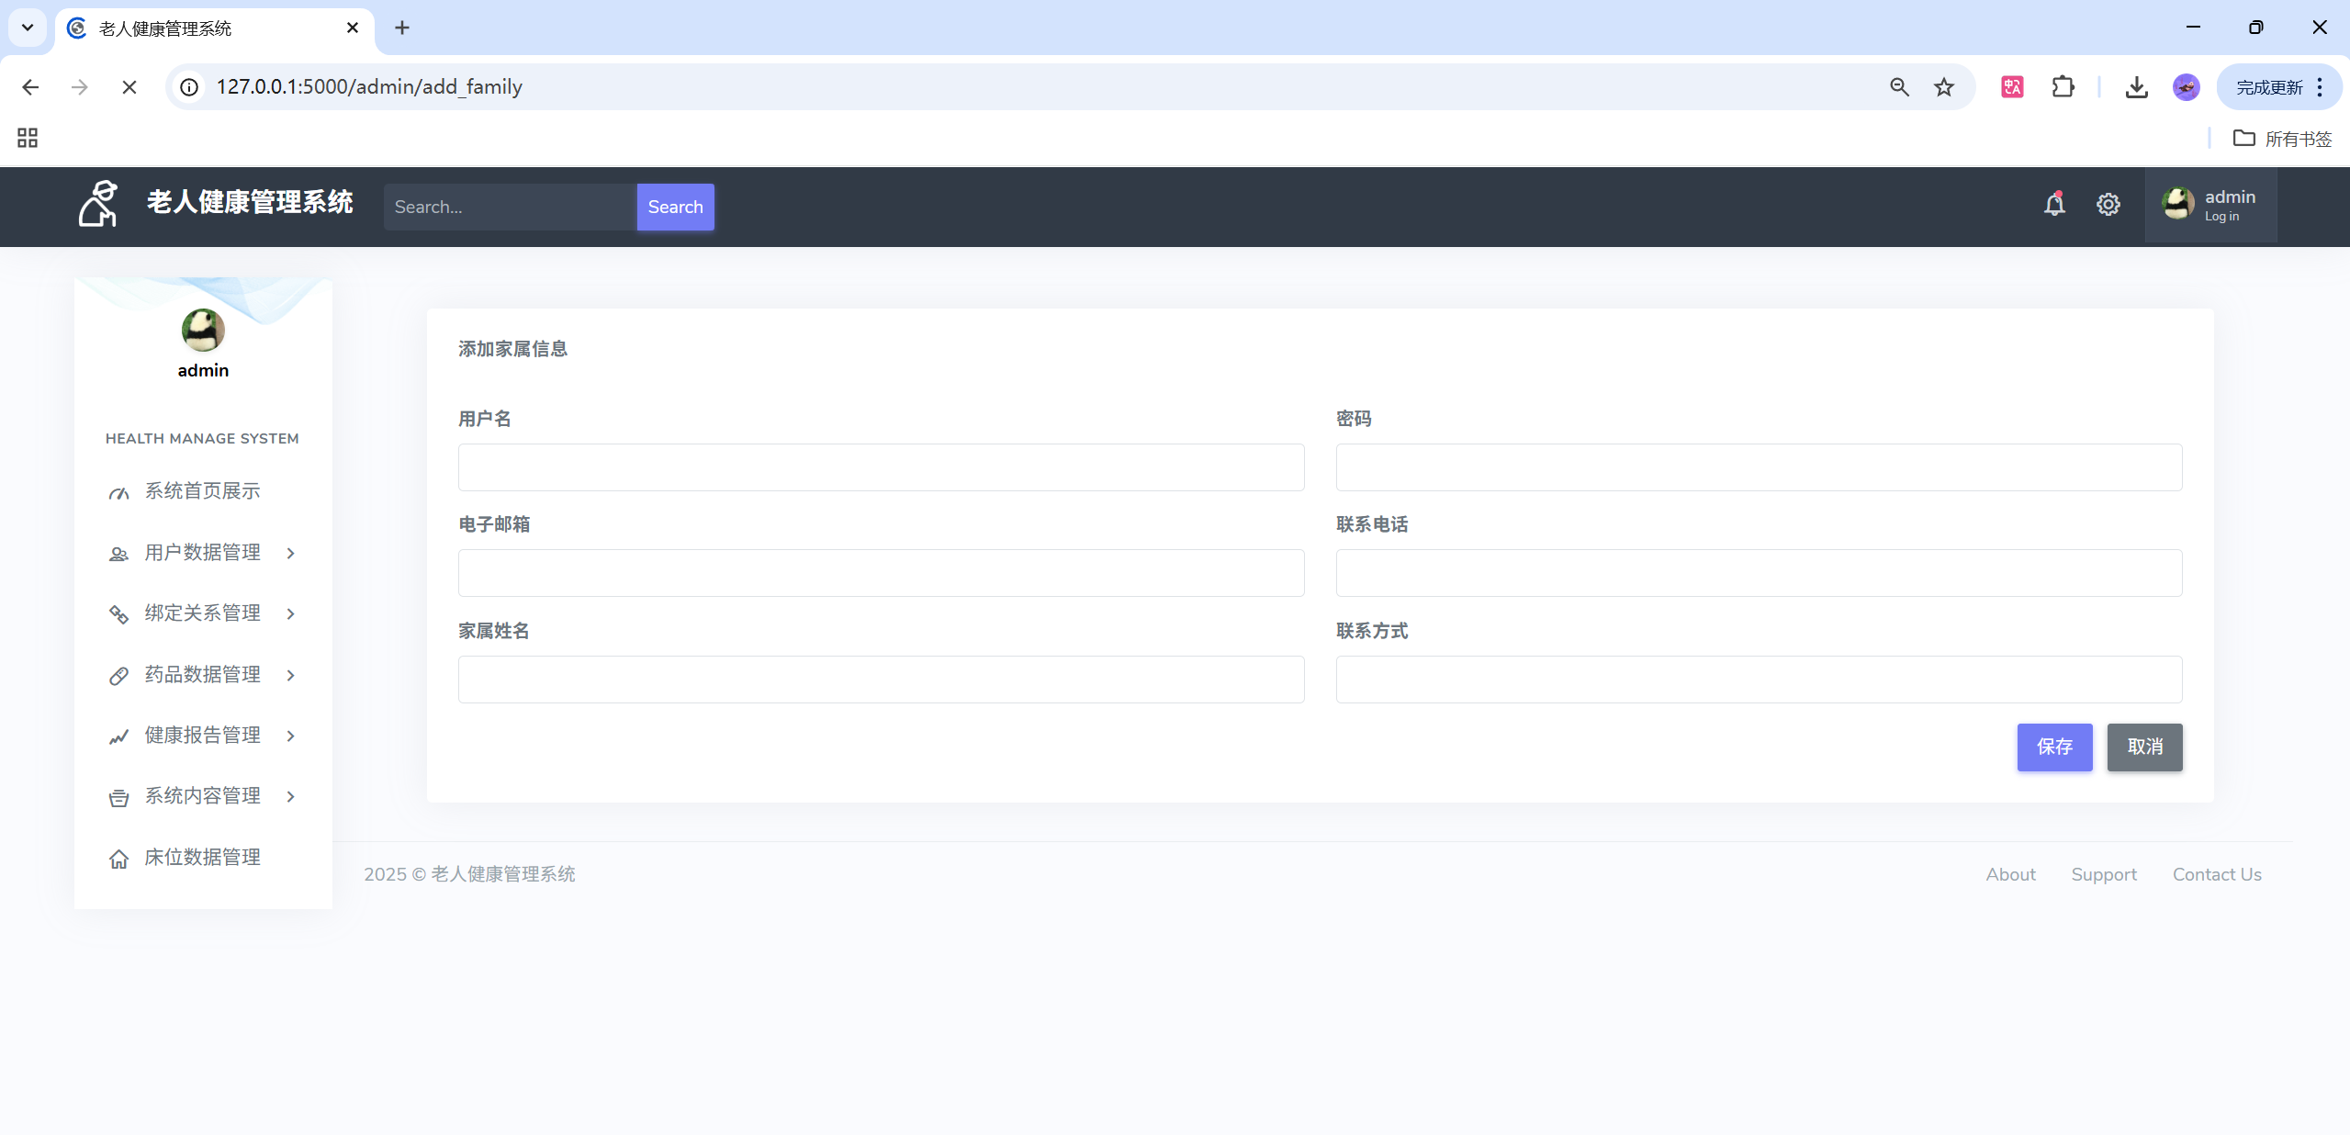Click the translate page icon in toolbar

pos(2012,87)
